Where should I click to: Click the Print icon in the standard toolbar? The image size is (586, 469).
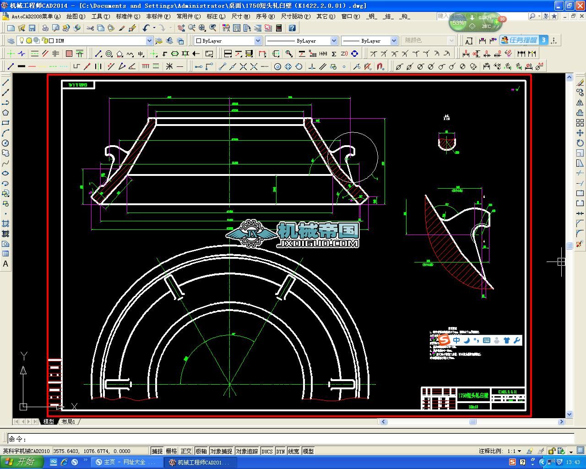pyautogui.click(x=45, y=28)
